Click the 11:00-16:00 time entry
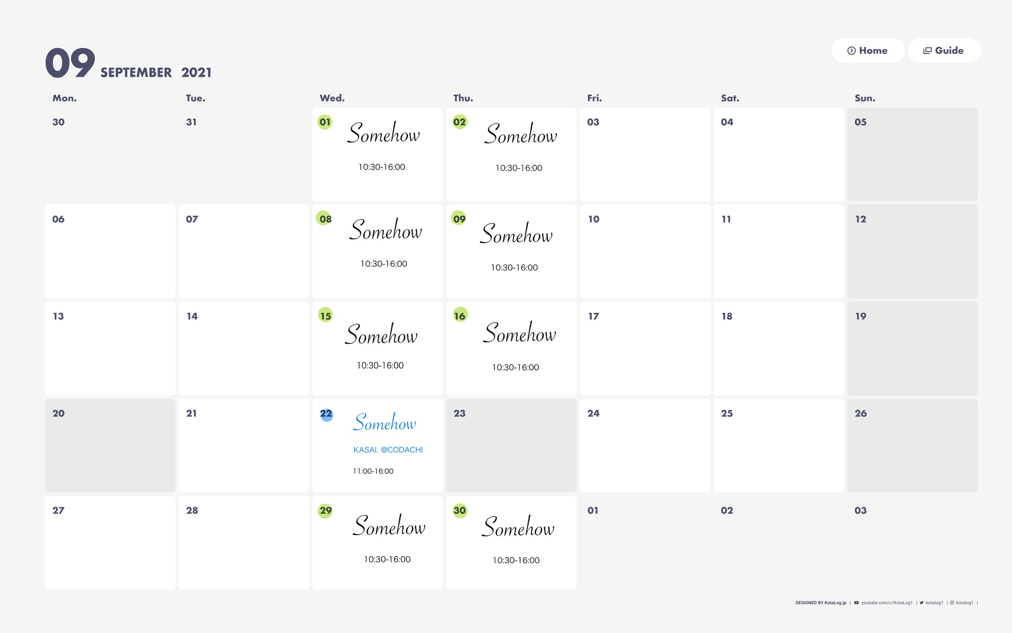1012x633 pixels. pos(373,471)
